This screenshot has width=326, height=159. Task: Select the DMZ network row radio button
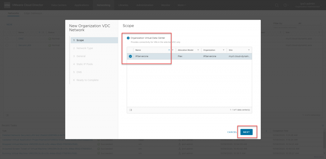[x=7, y=39]
